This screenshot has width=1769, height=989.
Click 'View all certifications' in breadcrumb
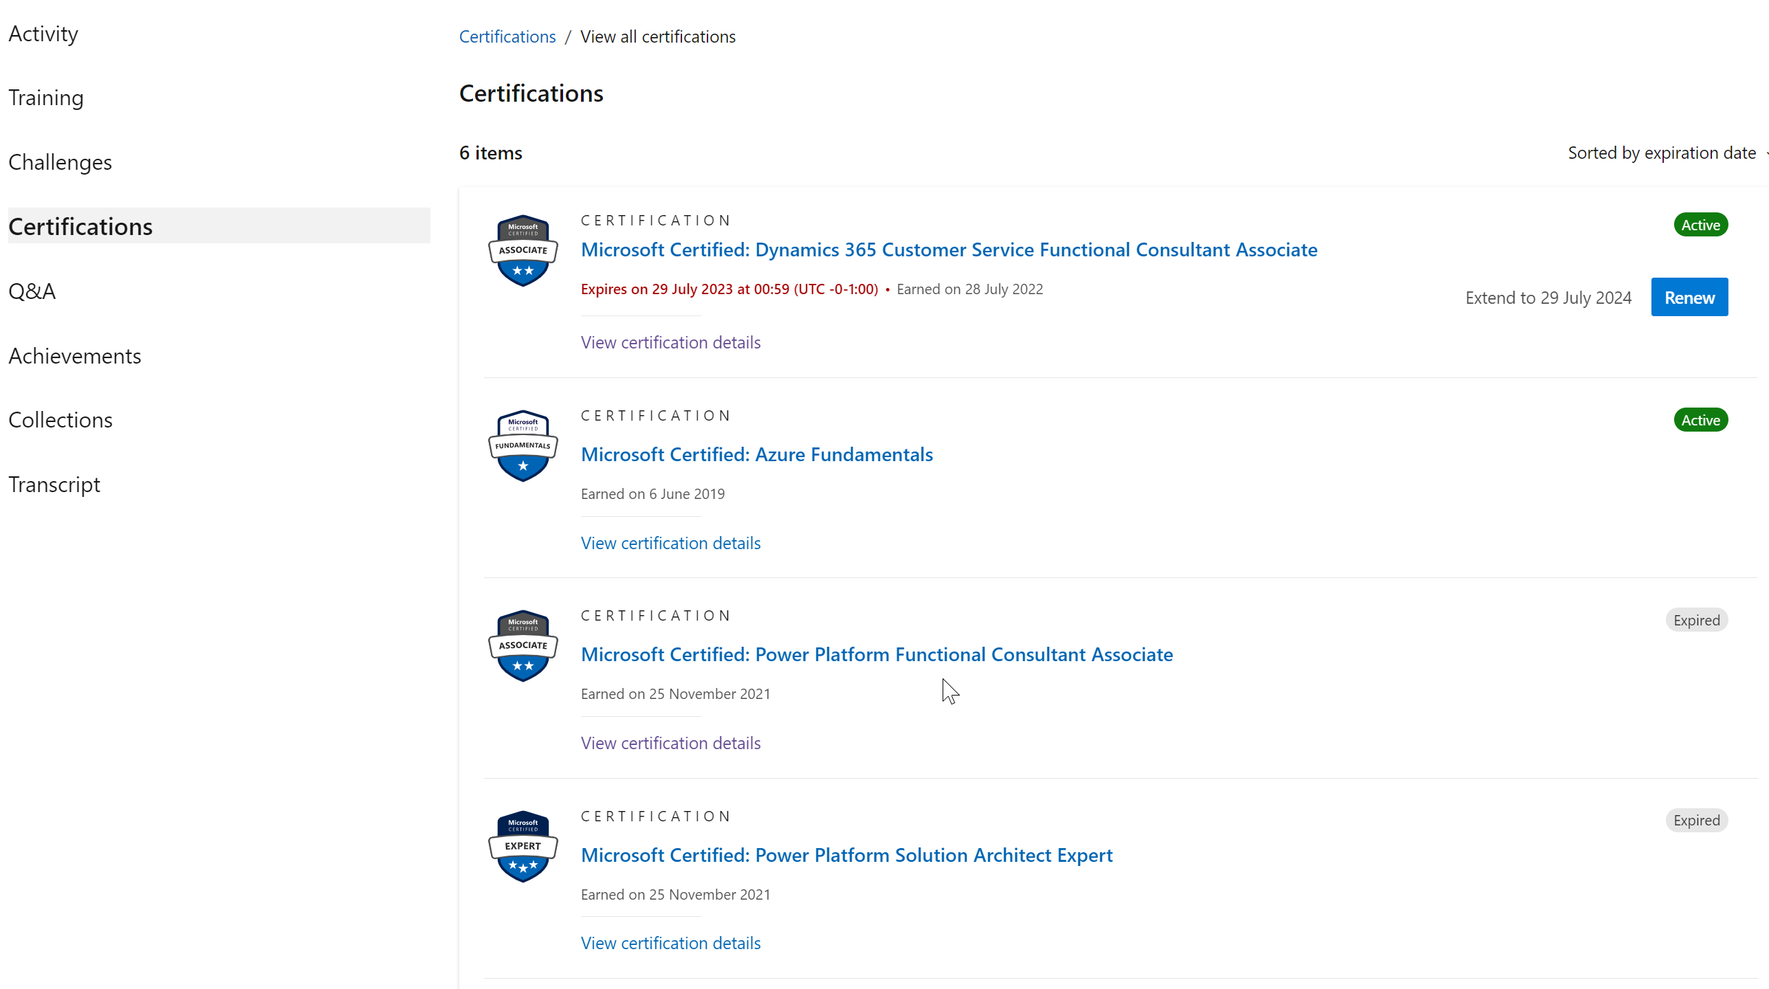click(657, 36)
